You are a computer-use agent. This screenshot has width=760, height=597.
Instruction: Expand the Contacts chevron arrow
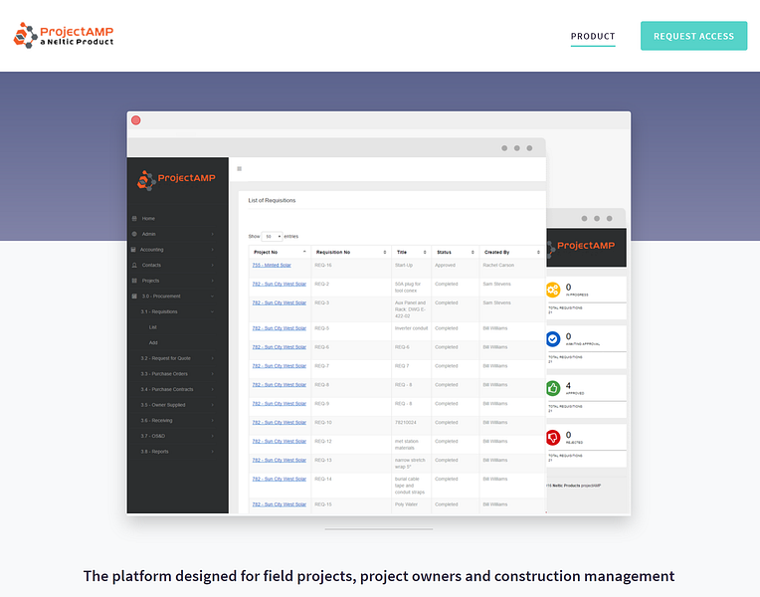(212, 266)
